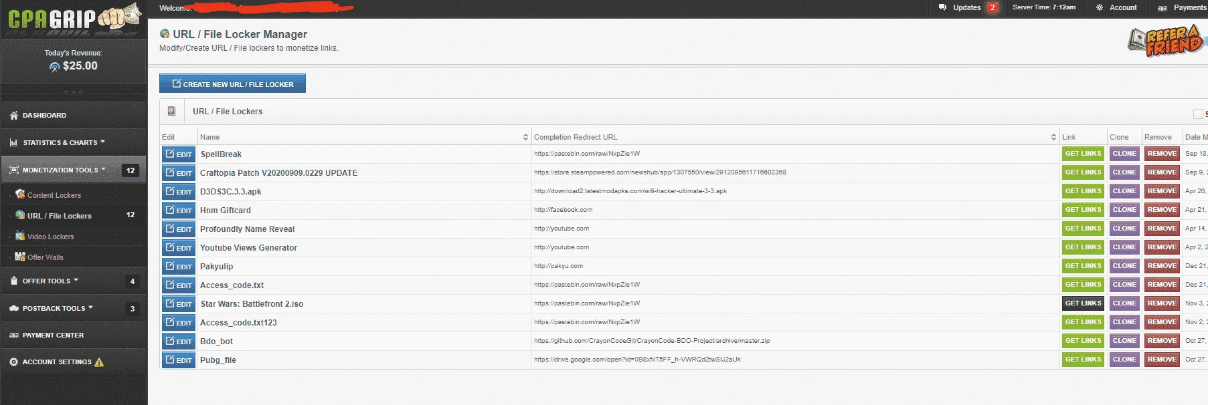The height and width of the screenshot is (405, 1208).
Task: Open Account Settings in the sidebar
Action: [x=73, y=362]
